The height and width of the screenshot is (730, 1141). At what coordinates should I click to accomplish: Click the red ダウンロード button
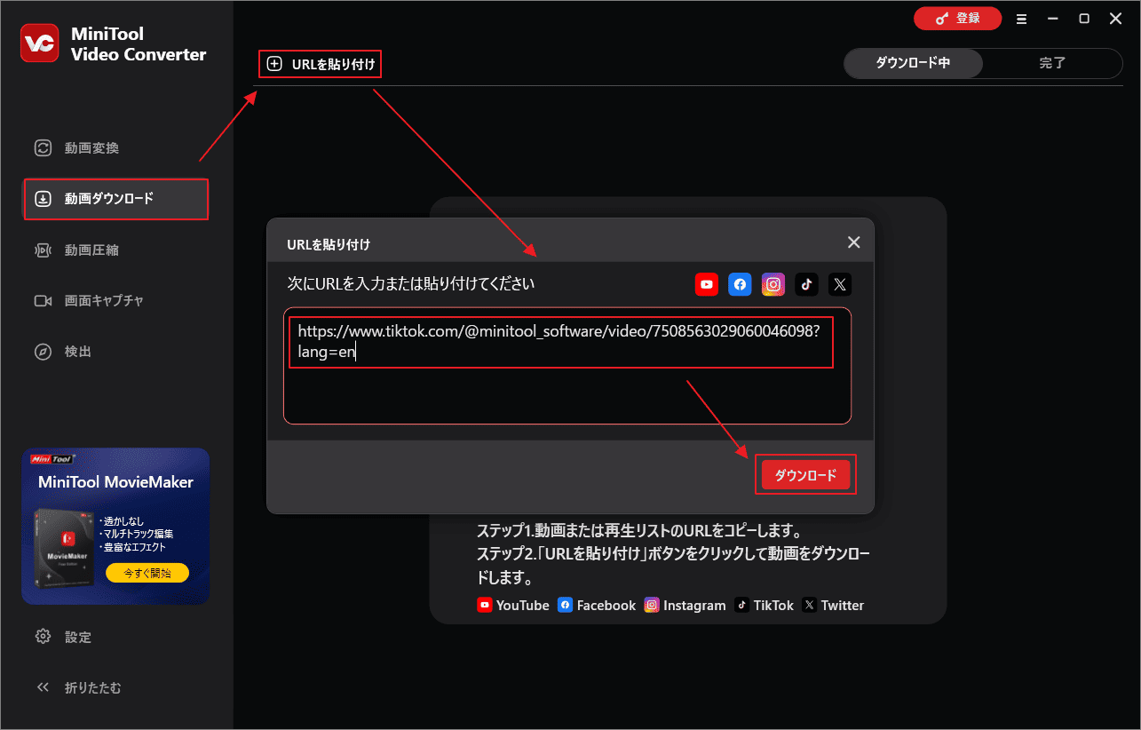806,475
